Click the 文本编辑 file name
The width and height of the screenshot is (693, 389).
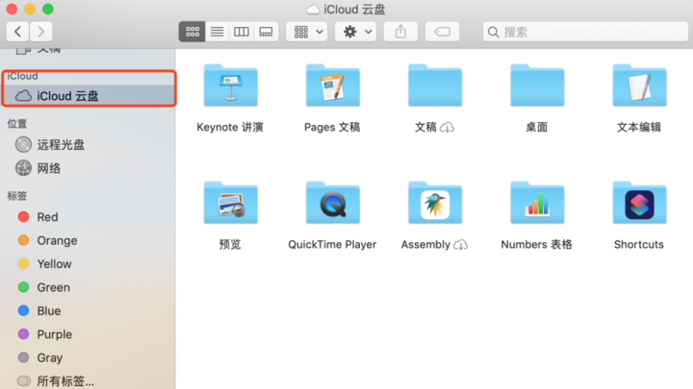click(x=639, y=128)
